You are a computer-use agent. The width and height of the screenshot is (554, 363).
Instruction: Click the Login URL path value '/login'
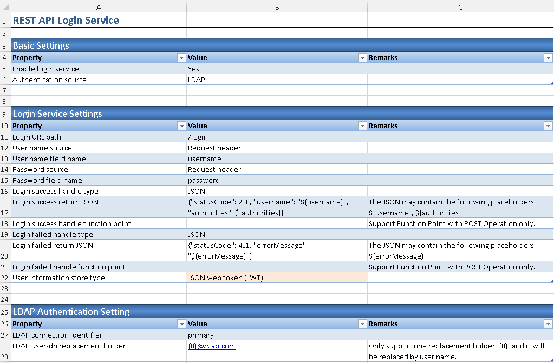(x=276, y=137)
